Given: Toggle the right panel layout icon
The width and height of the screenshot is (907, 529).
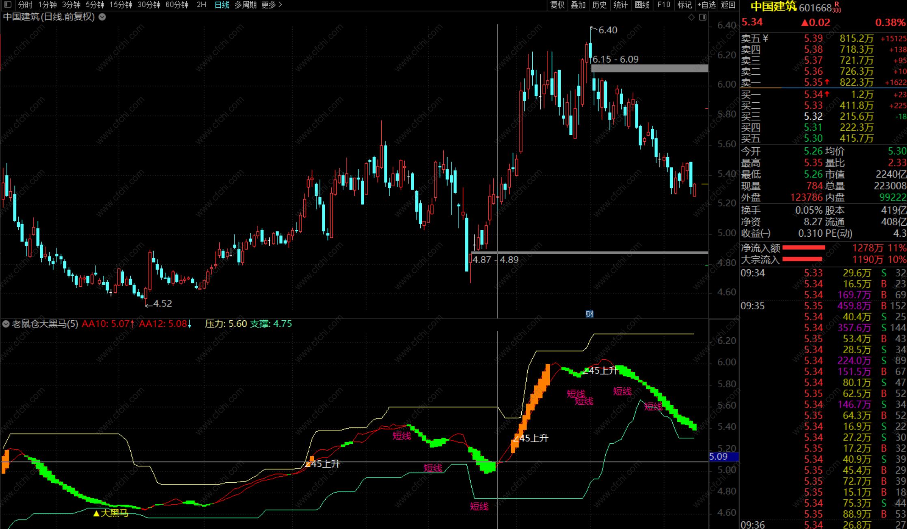Looking at the screenshot, I should click(x=703, y=17).
